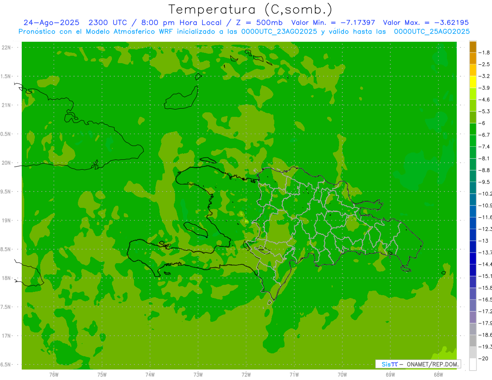
Task: Click the 76W longitude label
Action: point(54,374)
